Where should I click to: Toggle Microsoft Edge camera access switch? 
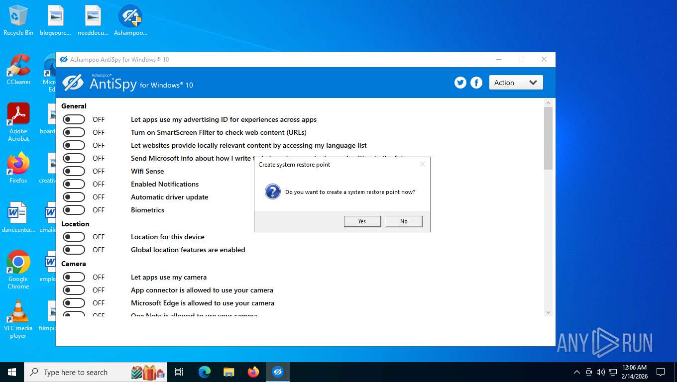74,303
